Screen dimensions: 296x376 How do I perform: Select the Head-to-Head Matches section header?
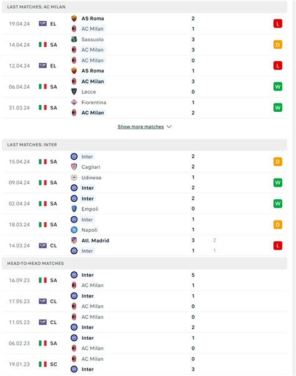[144, 264]
